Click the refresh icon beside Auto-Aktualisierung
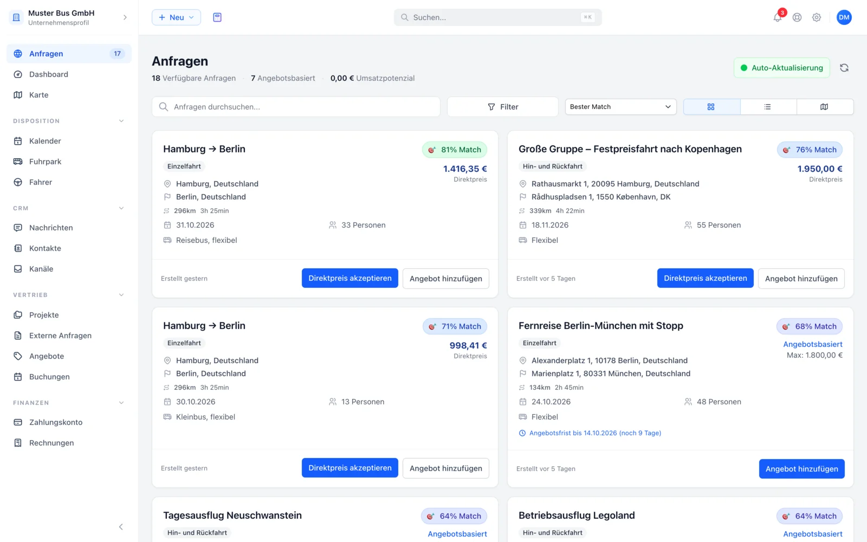 844,68
